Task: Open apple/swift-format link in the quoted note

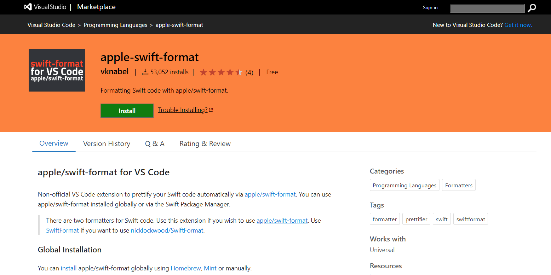Action: click(282, 221)
